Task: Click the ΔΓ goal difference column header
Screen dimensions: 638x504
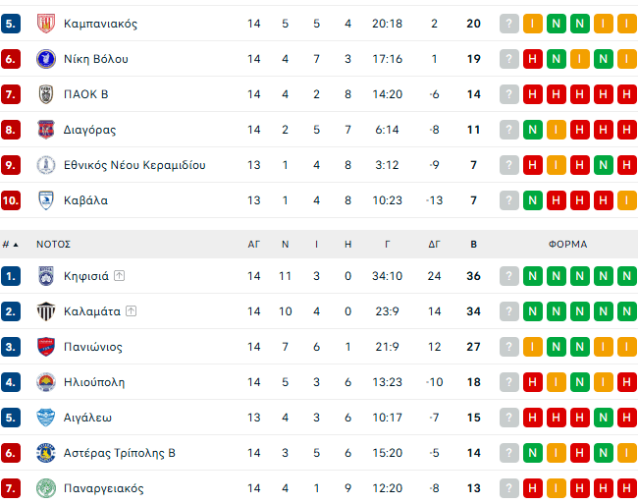Action: 434,244
